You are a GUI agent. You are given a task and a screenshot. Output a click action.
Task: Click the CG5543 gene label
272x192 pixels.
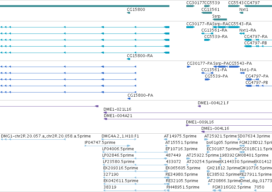click(x=236, y=3)
